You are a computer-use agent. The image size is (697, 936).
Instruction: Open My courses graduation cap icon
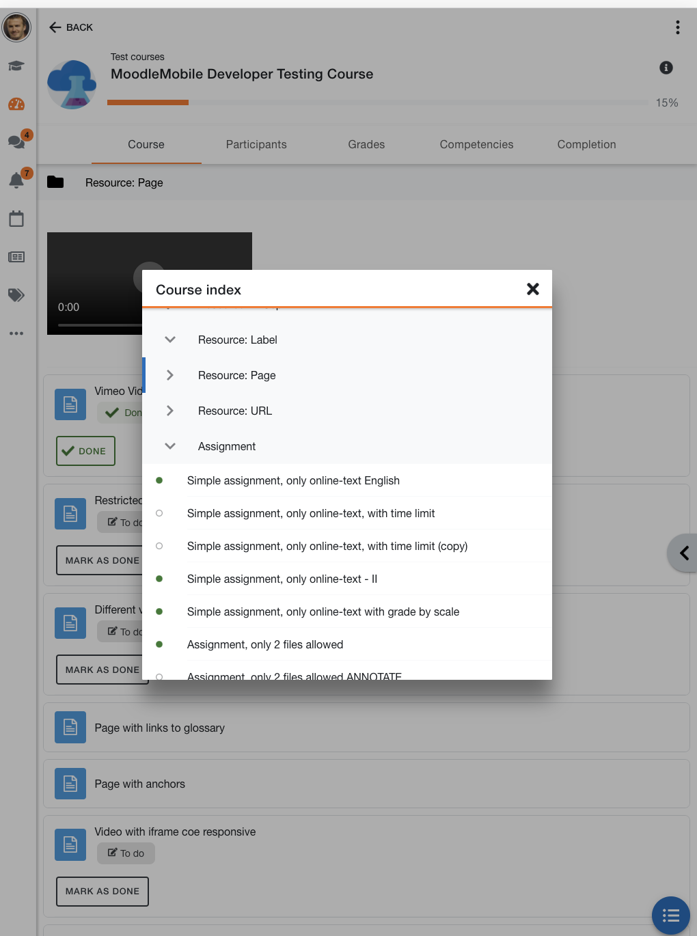click(x=16, y=66)
